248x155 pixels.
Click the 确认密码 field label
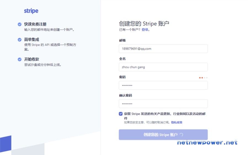pos(125,95)
